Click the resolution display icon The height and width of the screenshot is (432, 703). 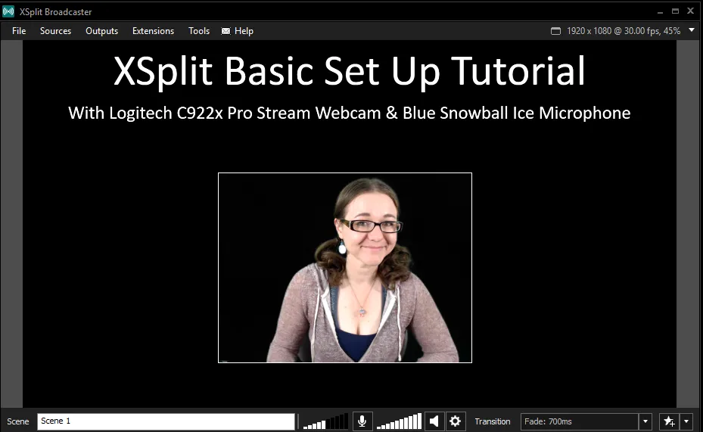tap(555, 31)
